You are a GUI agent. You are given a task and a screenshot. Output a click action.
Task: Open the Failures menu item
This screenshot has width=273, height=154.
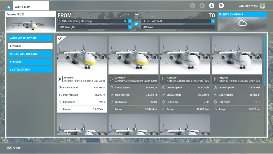[30, 62]
